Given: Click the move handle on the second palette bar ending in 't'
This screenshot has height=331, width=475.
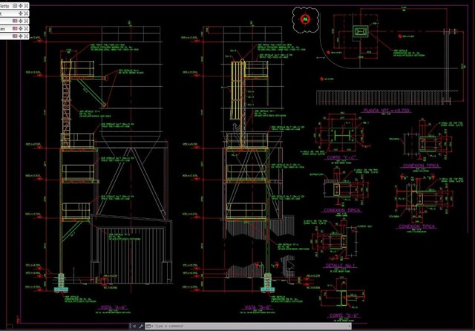Looking at the screenshot, I should [x=21, y=13].
